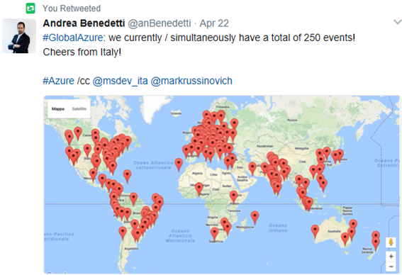402x275 pixels.
Task: Open the #GlobalAzure hashtag
Action: [73, 38]
